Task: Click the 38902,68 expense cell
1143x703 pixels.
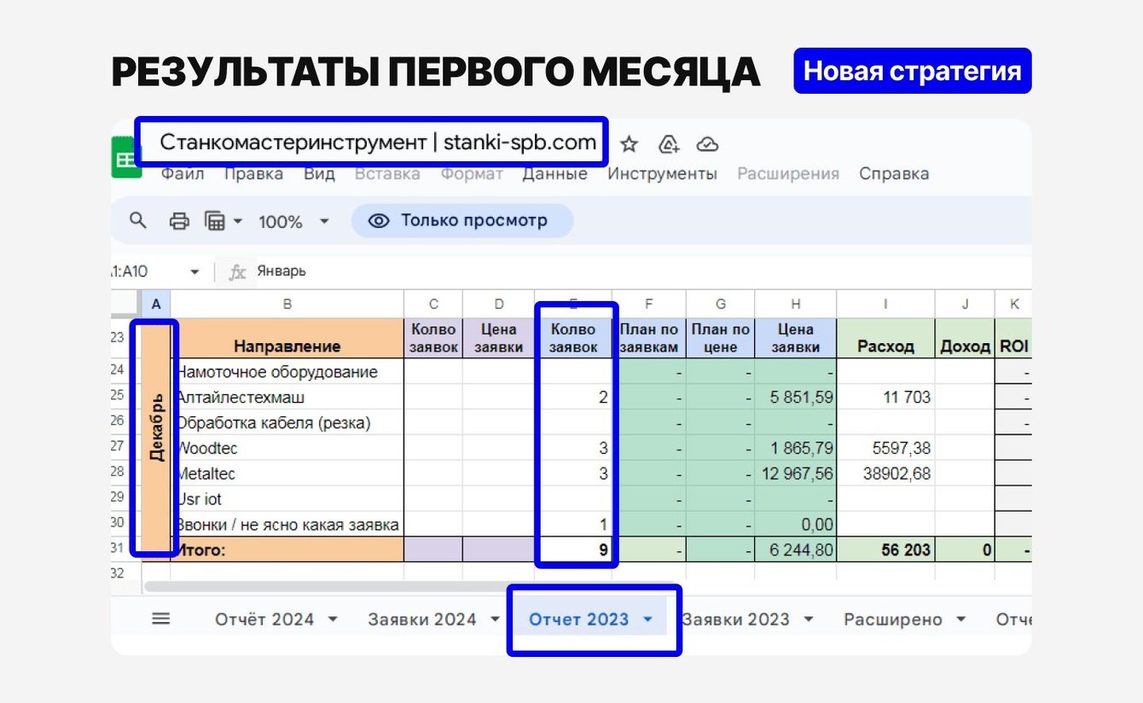Action: [x=885, y=474]
